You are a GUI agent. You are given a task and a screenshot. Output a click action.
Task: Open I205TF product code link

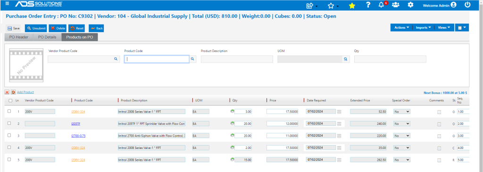tap(76, 123)
